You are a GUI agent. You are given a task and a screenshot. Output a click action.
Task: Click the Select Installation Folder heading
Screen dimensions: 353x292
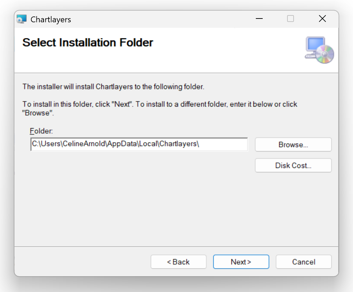click(88, 43)
